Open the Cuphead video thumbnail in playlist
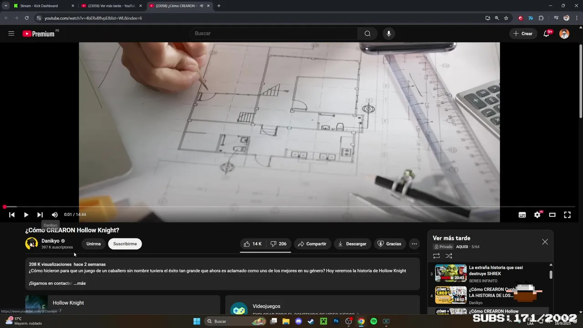The height and width of the screenshot is (328, 583). coord(451,295)
